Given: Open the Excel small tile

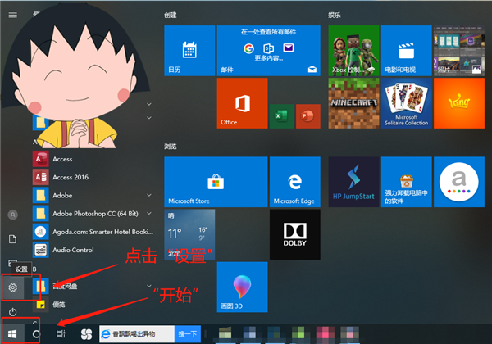Looking at the screenshot, I should pos(280,115).
